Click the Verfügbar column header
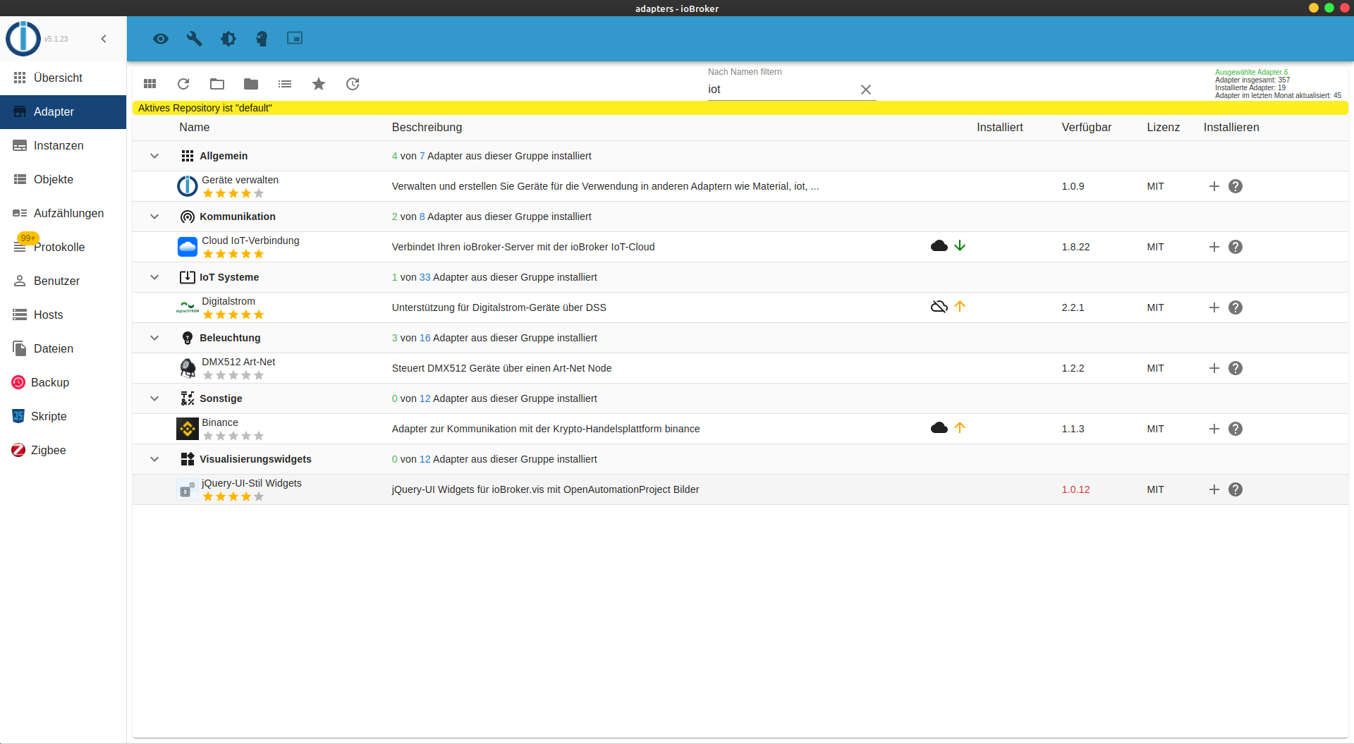 pos(1087,128)
